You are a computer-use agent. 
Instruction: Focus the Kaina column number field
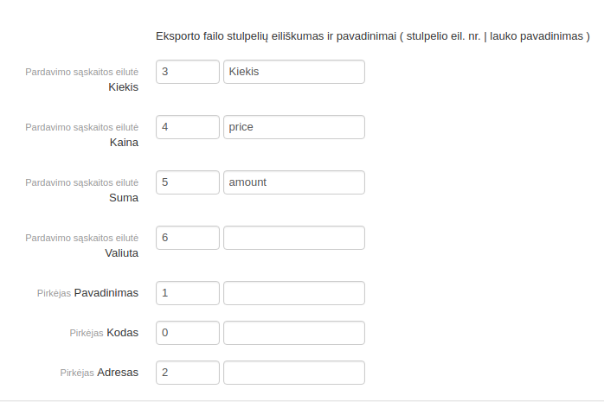pos(187,127)
